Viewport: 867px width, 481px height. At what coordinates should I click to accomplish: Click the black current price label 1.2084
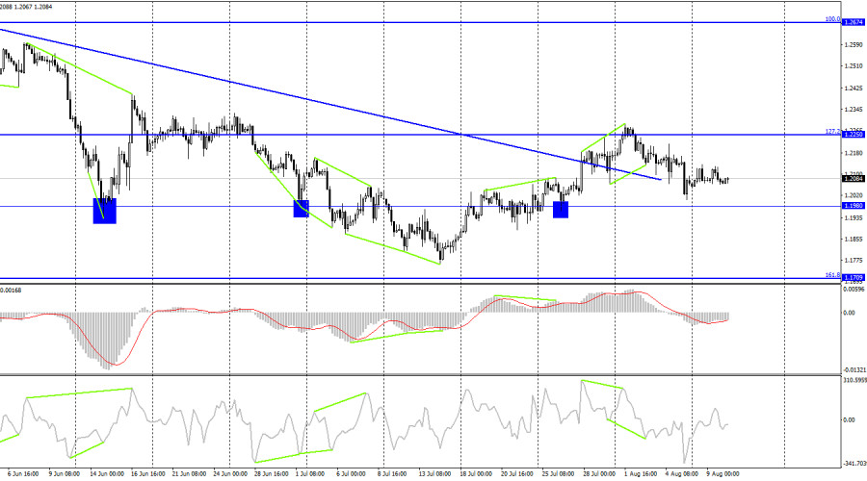tap(854, 178)
